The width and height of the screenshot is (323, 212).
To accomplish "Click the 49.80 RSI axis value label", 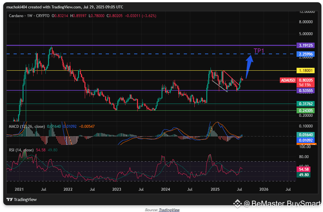I will (x=304, y=175).
